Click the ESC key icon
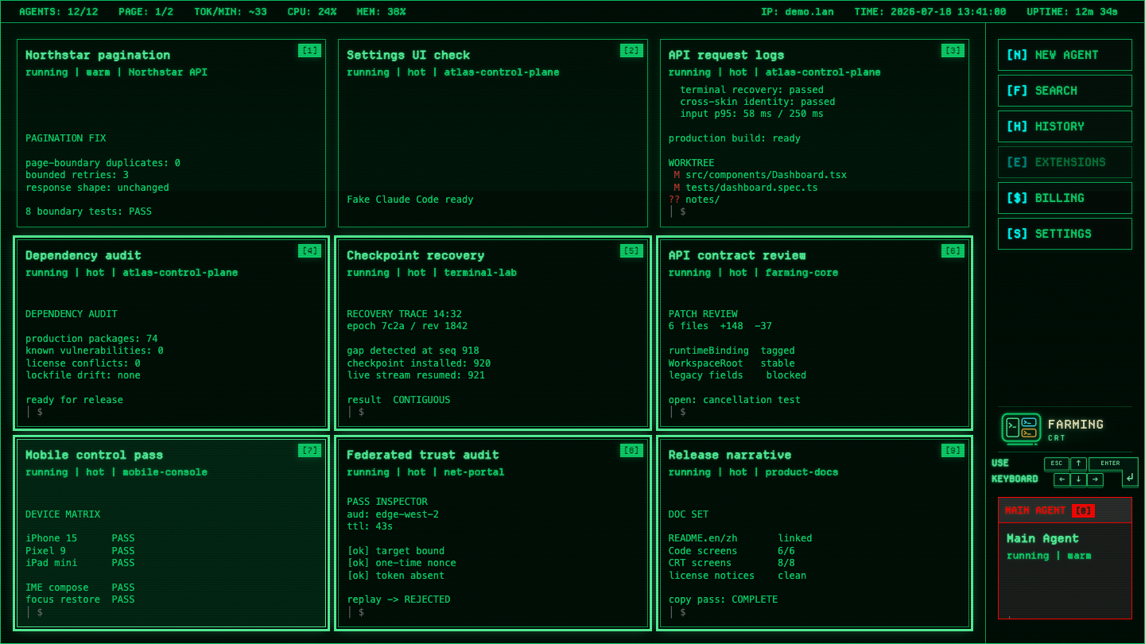The height and width of the screenshot is (644, 1145). 1056,464
